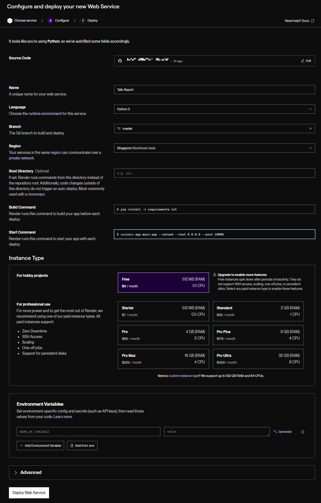Click the Choose service step hexagon icon
The height and width of the screenshot is (503, 321).
tap(10, 21)
